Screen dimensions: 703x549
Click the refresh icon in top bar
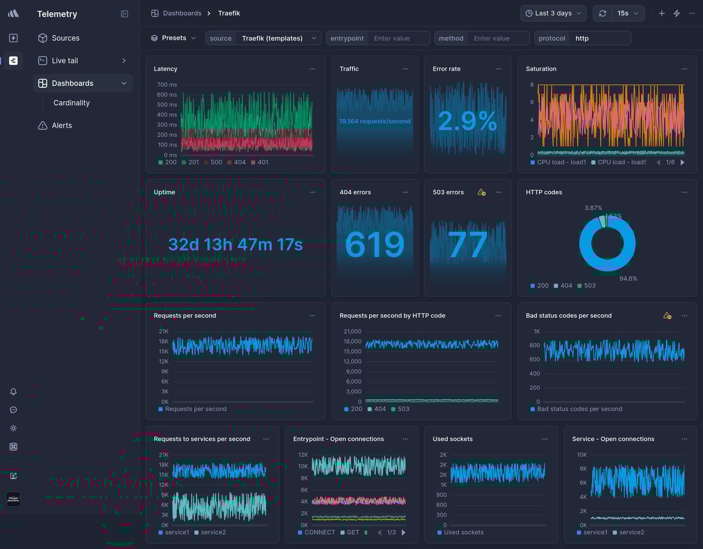602,13
